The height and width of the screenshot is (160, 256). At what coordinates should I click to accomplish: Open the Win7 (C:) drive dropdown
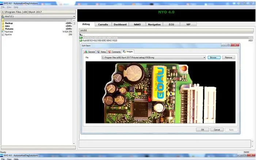pyautogui.click(x=74, y=16)
